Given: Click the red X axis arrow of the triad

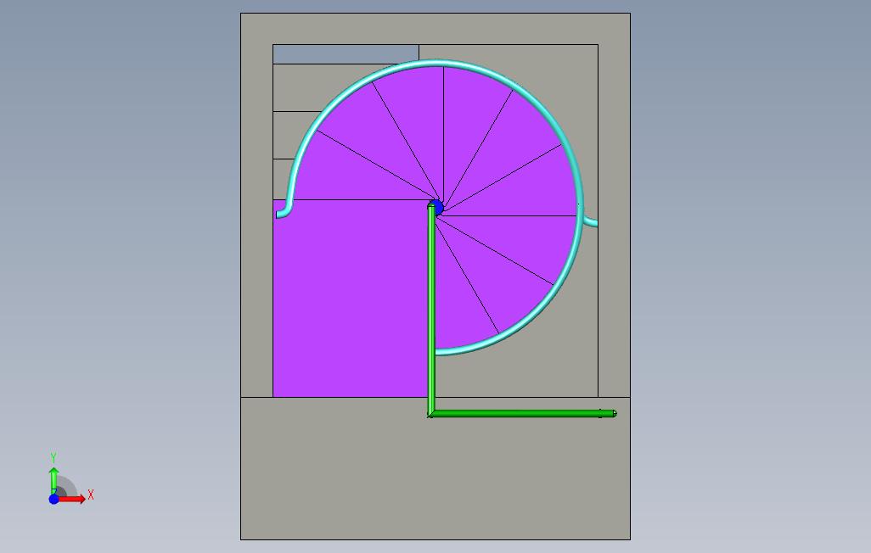Looking at the screenshot, I should (72, 500).
